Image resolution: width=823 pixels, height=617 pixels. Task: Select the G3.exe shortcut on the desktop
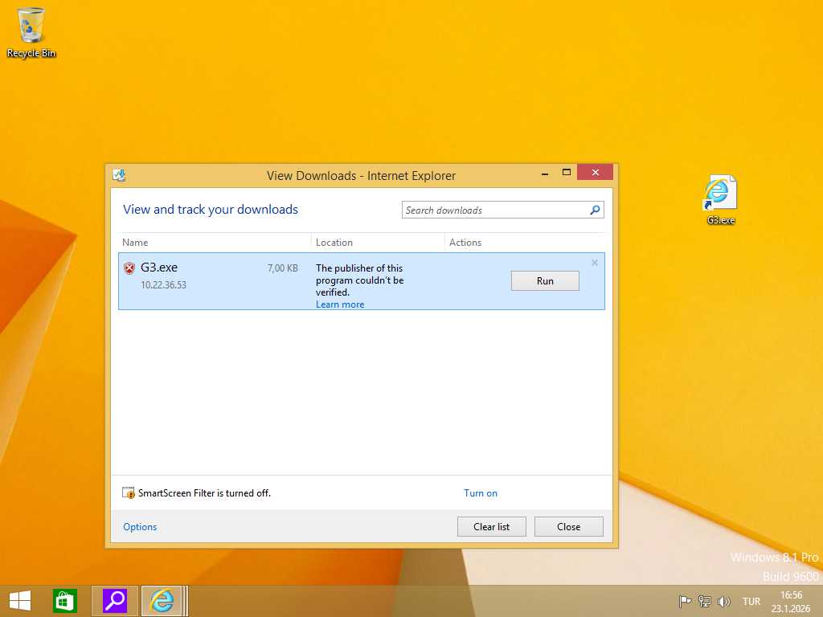720,199
